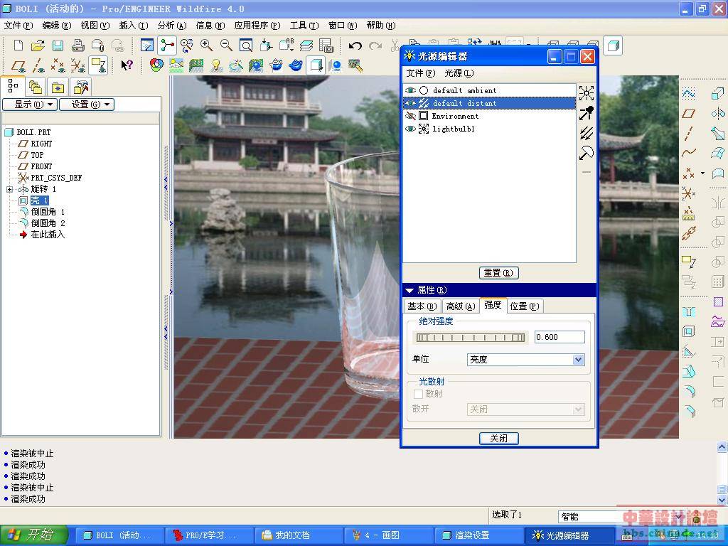Show the Environment light
Screen dimensions: 728x546
(410, 116)
